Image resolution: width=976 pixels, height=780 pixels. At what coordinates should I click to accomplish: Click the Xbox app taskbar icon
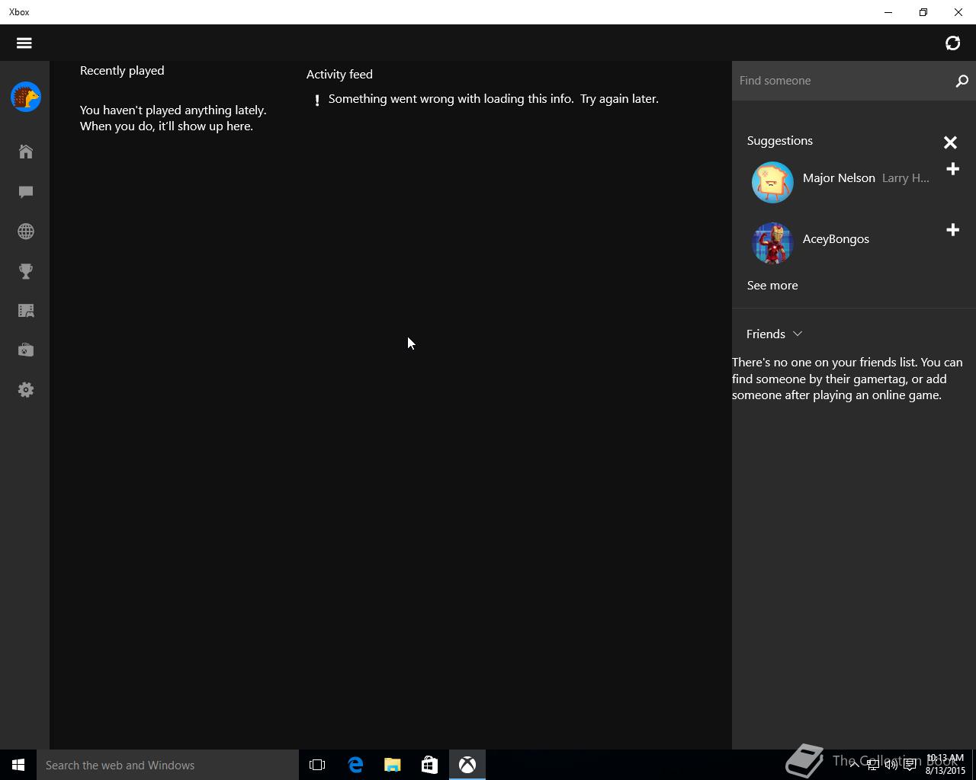coord(467,765)
